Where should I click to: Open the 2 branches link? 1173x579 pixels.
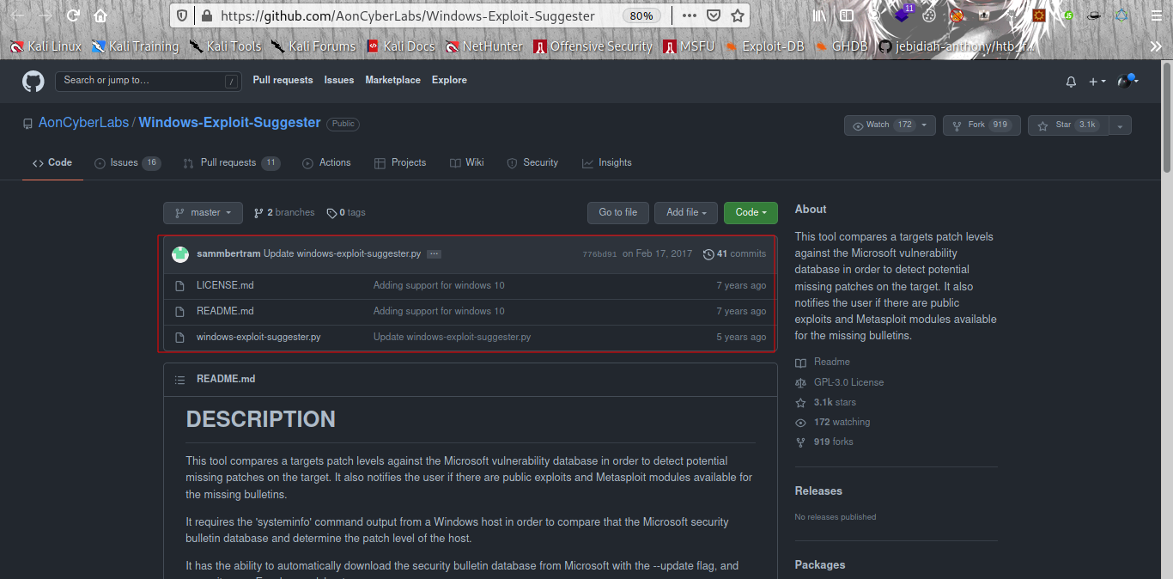click(284, 212)
